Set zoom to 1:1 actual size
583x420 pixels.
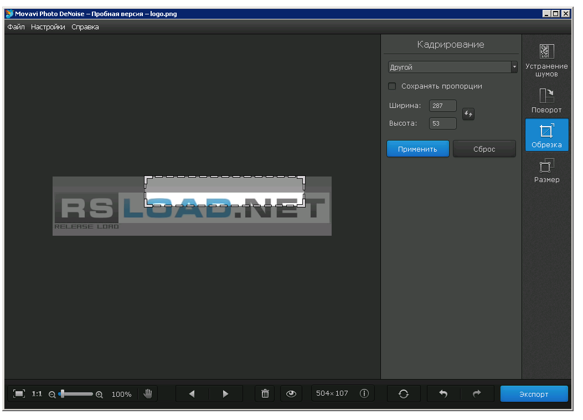pos(37,393)
